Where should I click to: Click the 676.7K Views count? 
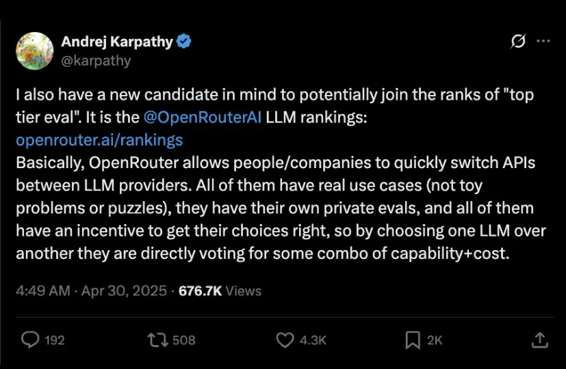220,290
